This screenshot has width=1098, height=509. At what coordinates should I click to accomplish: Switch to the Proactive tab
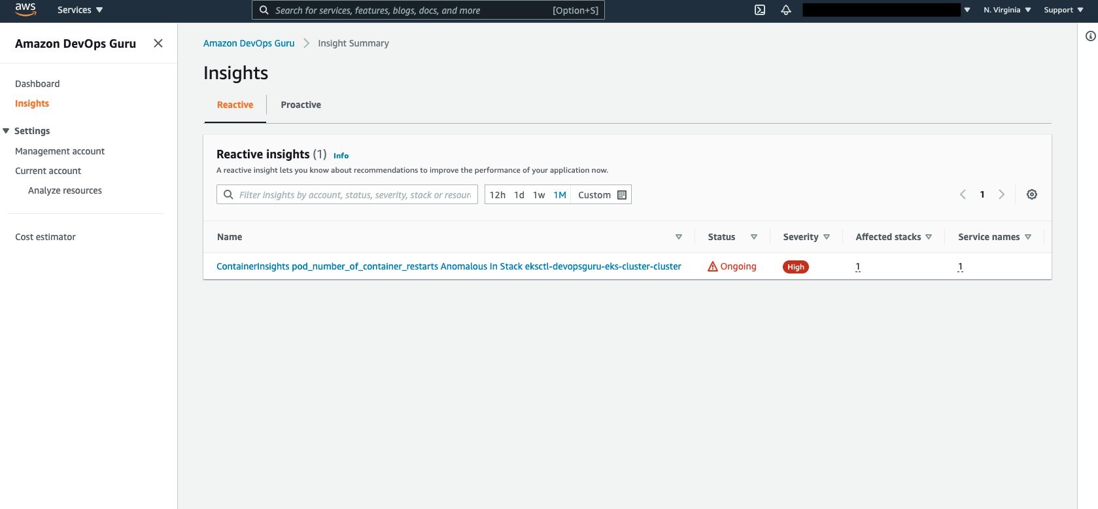[301, 105]
